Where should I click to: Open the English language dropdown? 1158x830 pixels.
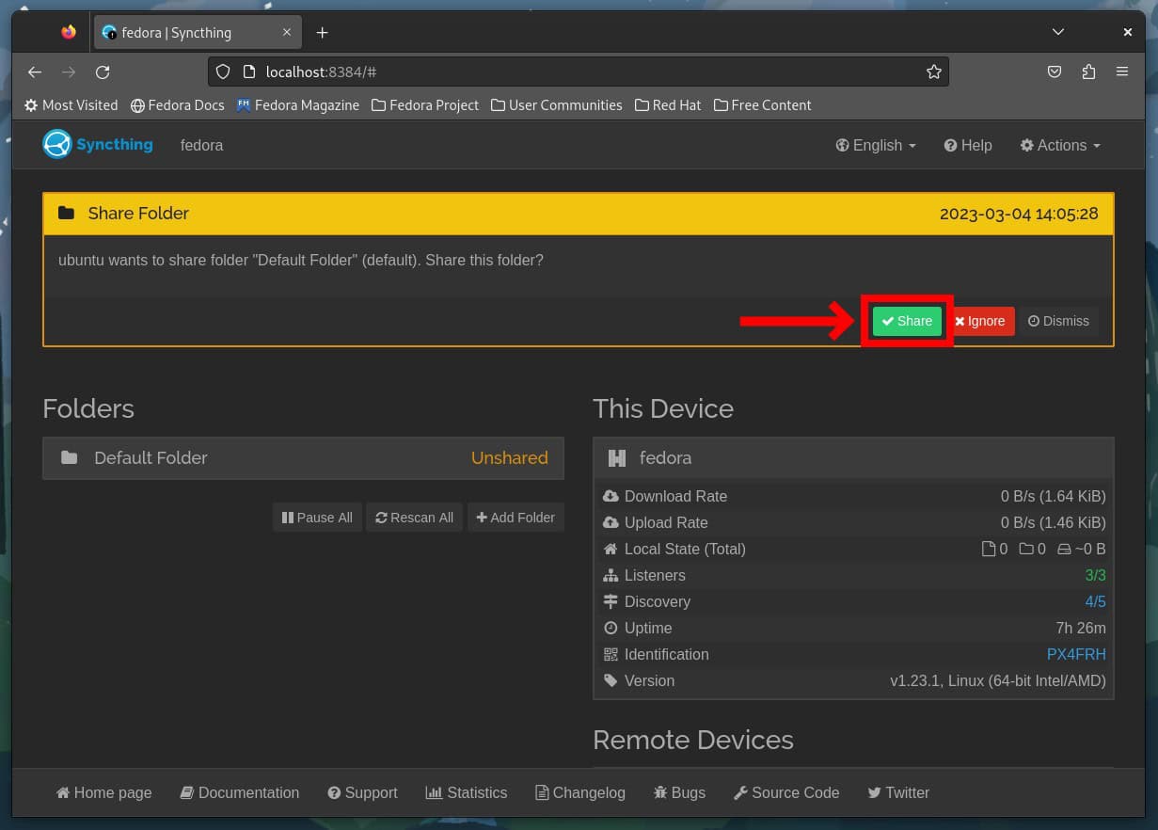pyautogui.click(x=875, y=145)
